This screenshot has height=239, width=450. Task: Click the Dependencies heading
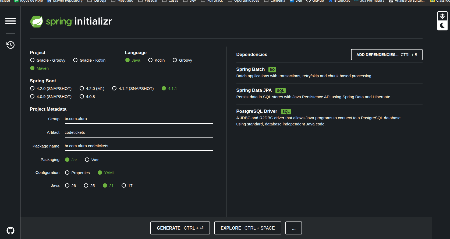click(x=252, y=55)
